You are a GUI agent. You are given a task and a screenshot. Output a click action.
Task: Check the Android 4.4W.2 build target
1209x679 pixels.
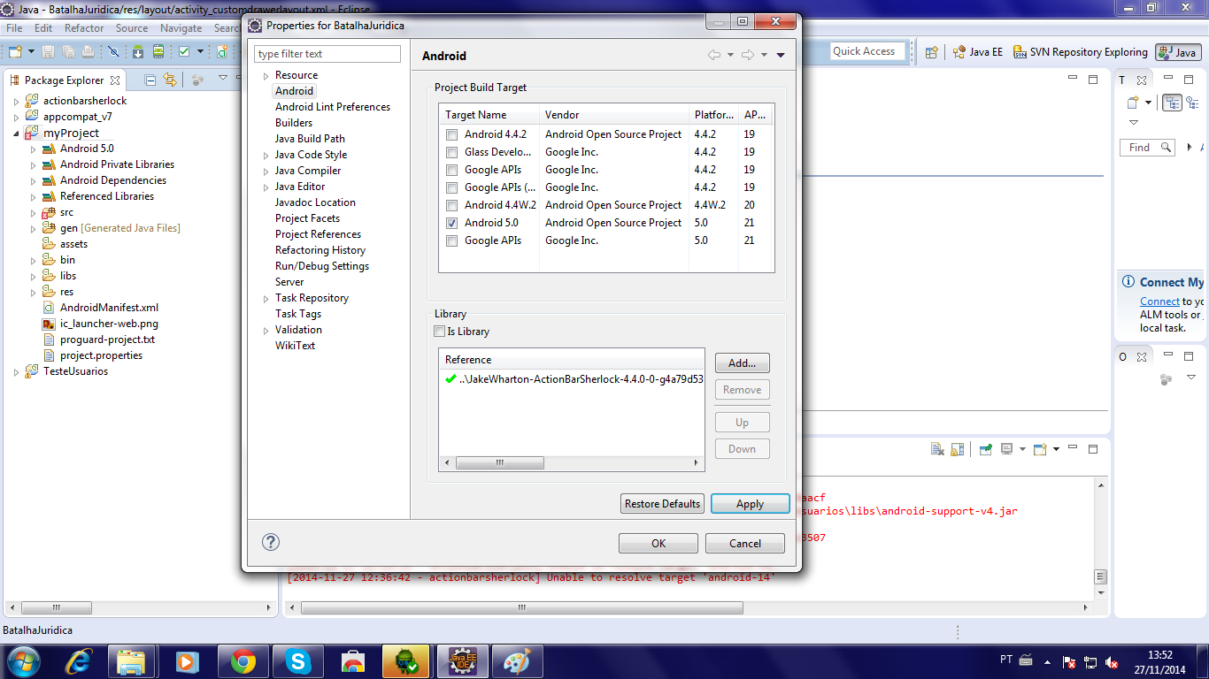(x=452, y=205)
